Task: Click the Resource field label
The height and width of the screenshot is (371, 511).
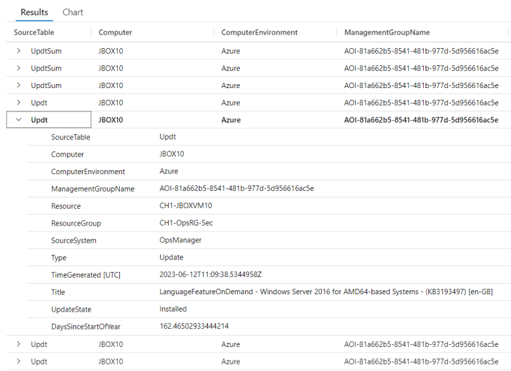Action: click(x=66, y=206)
